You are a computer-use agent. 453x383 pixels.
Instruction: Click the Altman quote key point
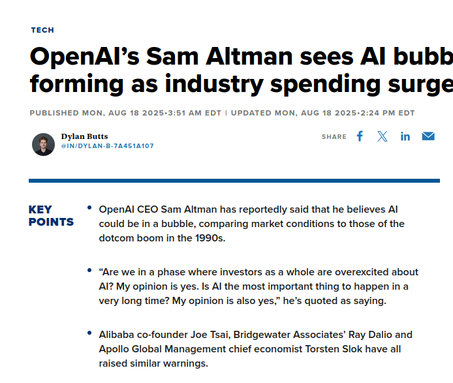258,286
